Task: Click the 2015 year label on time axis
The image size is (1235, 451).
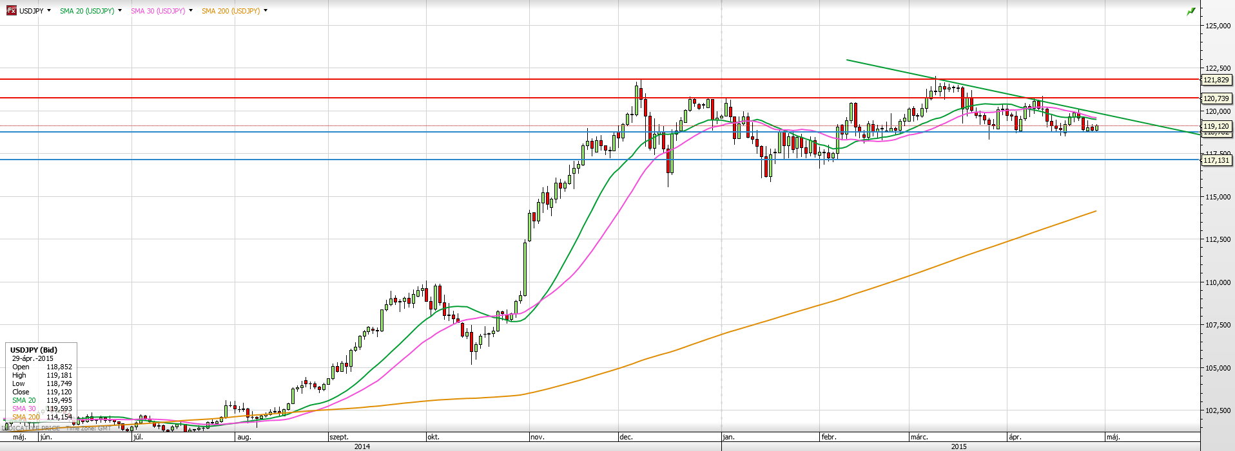Action: coord(958,446)
